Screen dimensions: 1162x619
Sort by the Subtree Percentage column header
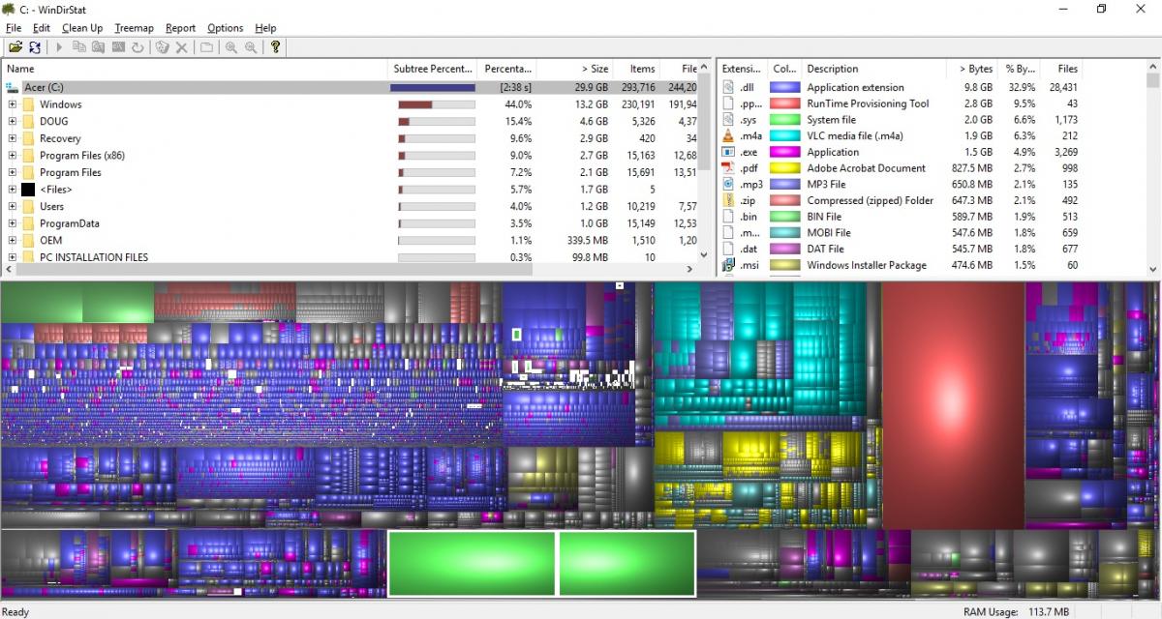click(433, 69)
